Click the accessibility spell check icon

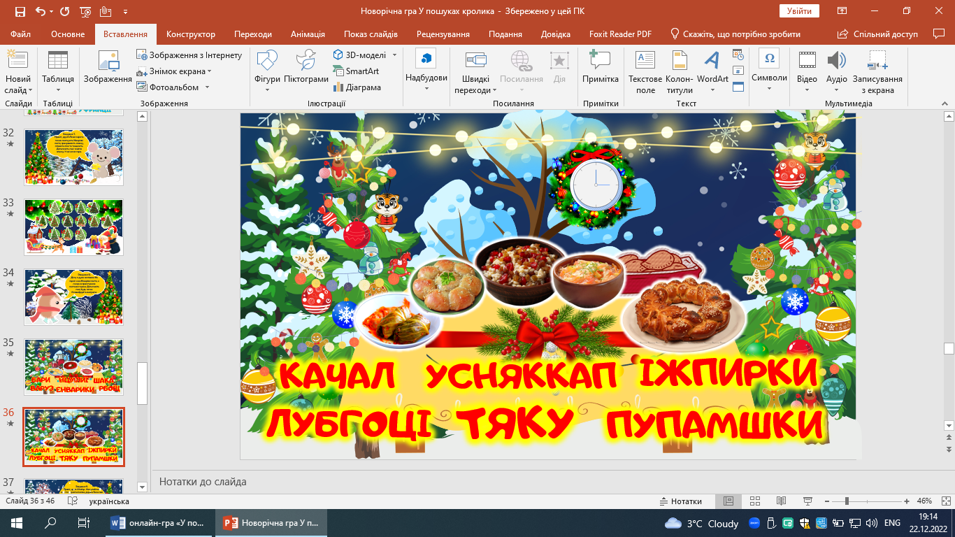pos(72,501)
